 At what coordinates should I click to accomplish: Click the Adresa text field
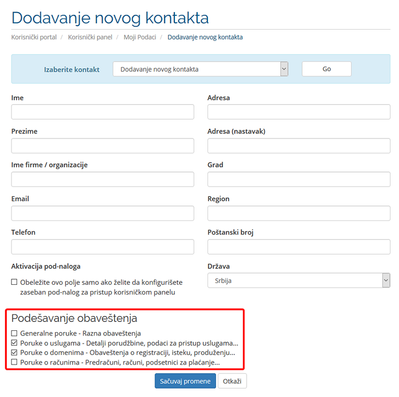tap(299, 112)
